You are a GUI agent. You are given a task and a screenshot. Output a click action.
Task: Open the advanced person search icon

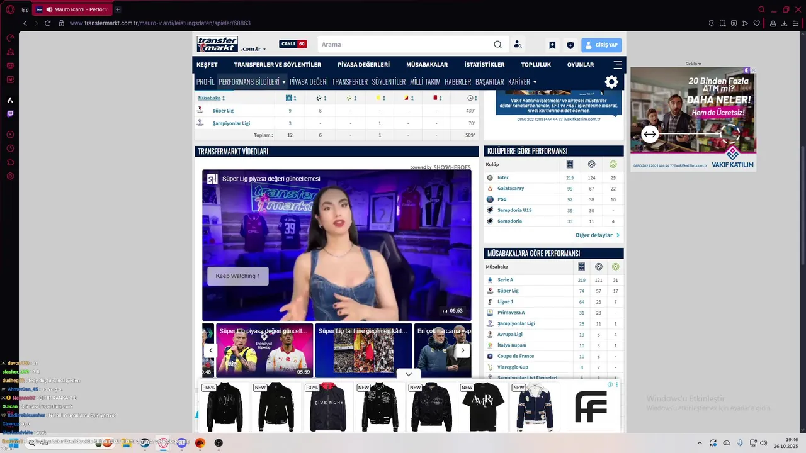coord(518,45)
